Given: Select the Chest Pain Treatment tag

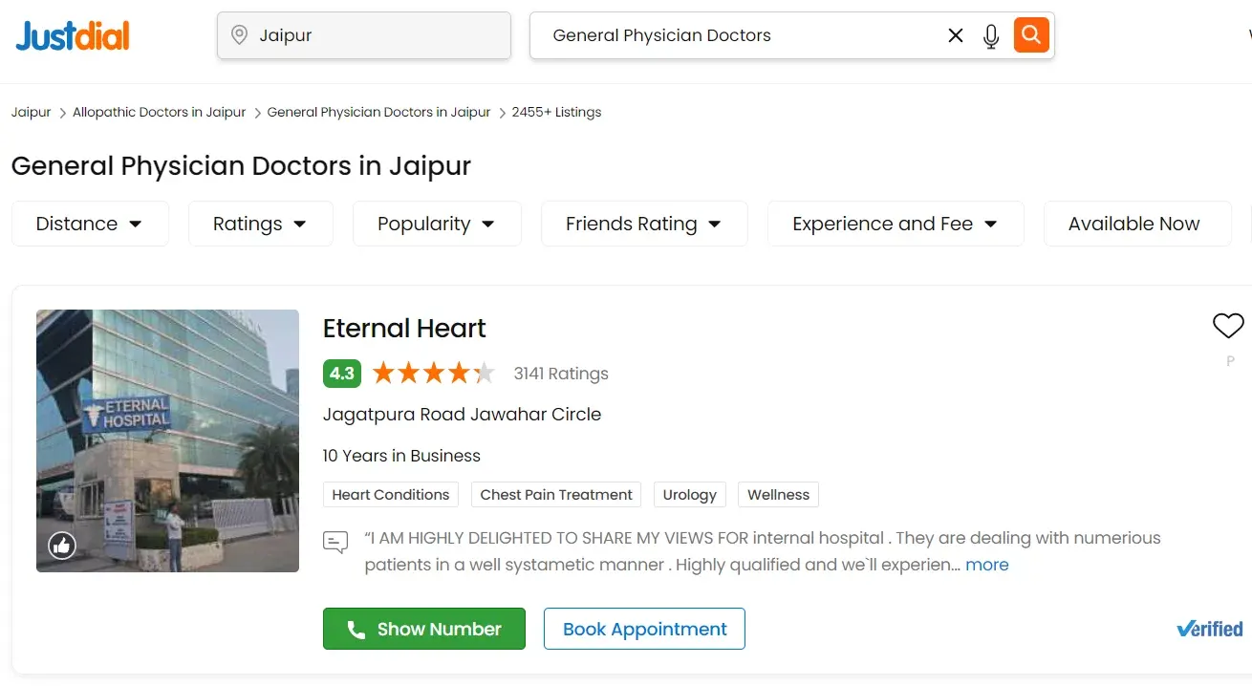Looking at the screenshot, I should click(556, 495).
